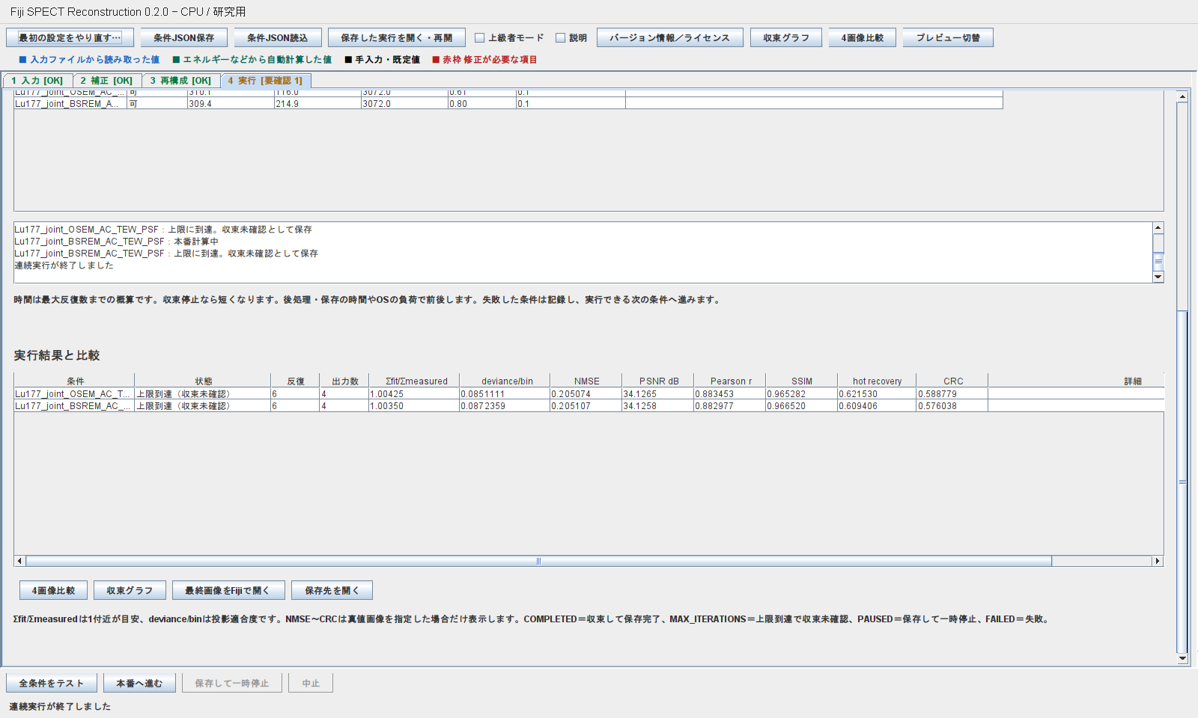Toggle the 説明 checkbox
The image size is (1198, 718).
coord(560,37)
